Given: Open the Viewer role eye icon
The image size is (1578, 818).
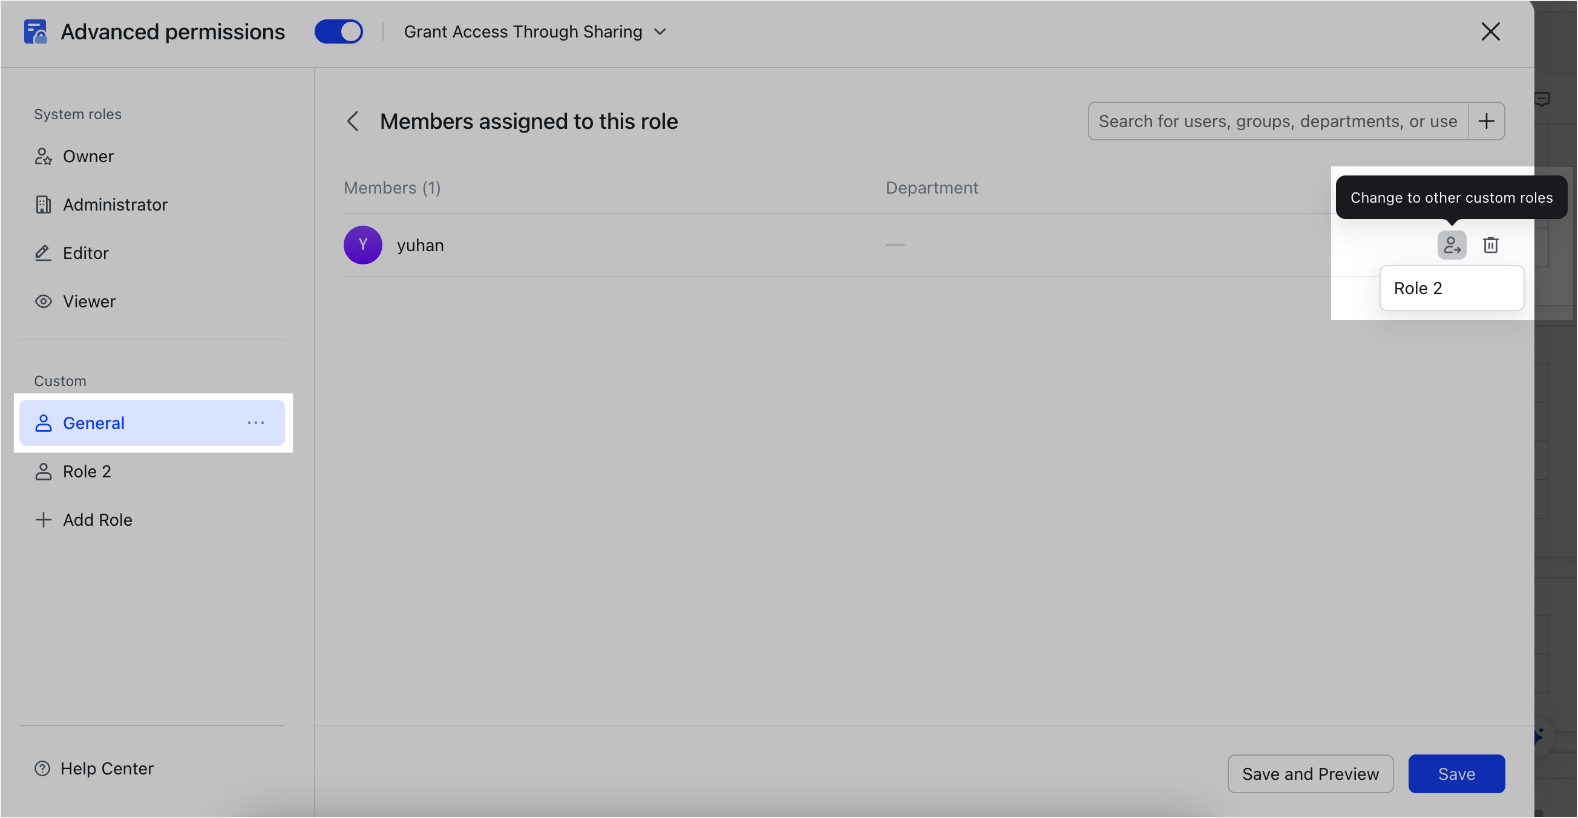Looking at the screenshot, I should 42,301.
